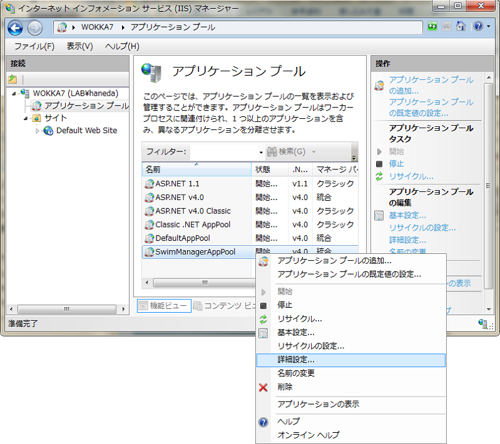
Task: Click 詳細設定... link in actions pane
Action: (407, 240)
